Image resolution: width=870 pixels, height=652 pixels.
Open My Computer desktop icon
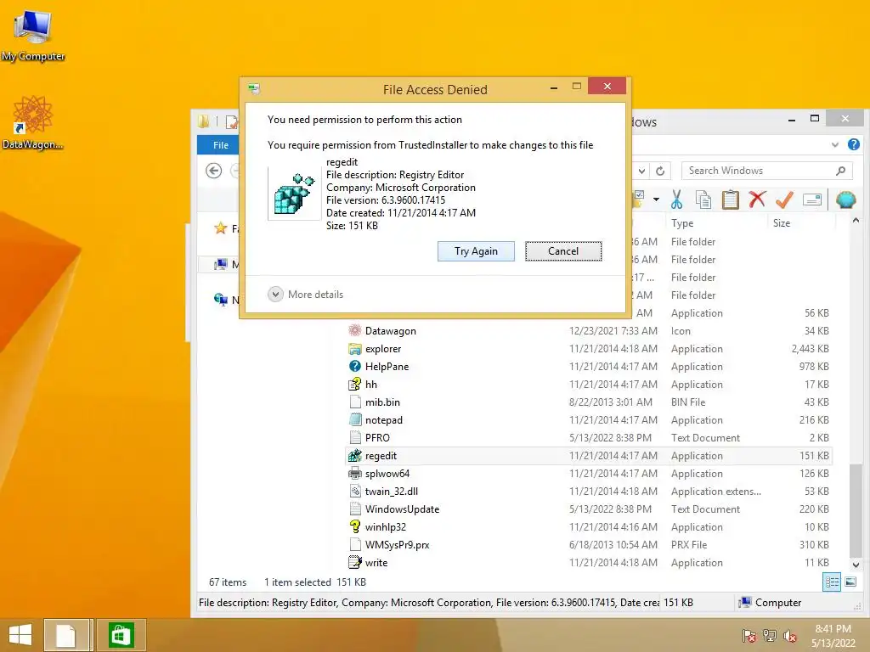tap(33, 36)
